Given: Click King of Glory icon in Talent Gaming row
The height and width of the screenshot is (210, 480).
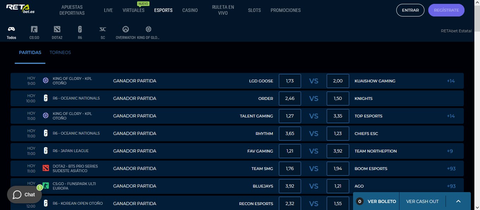Looking at the screenshot, I should click(46, 116).
